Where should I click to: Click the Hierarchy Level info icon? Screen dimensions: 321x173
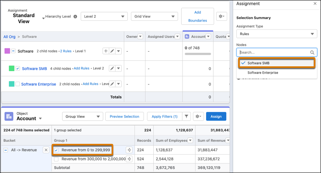click(75, 16)
